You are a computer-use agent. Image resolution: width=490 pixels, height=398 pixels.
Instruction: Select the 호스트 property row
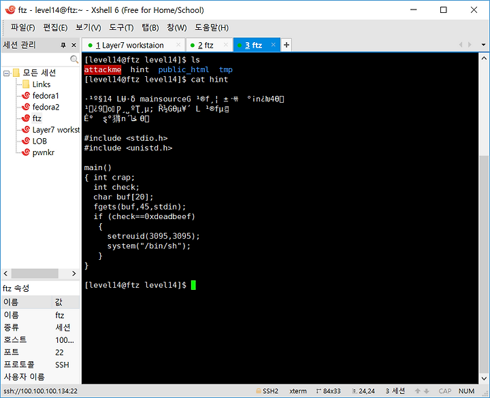[x=41, y=340]
